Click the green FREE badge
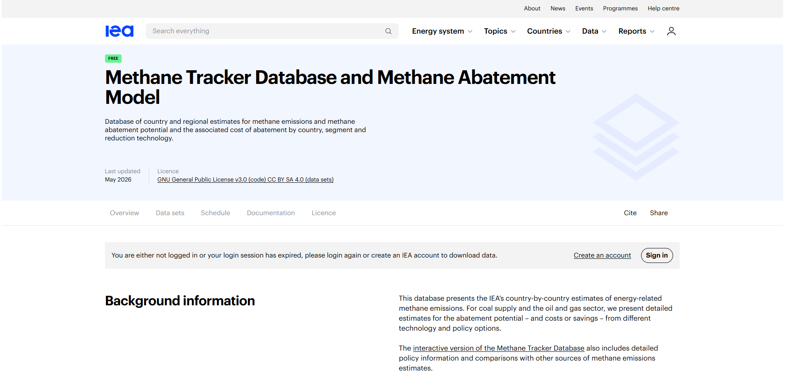This screenshot has width=786, height=378. point(113,59)
